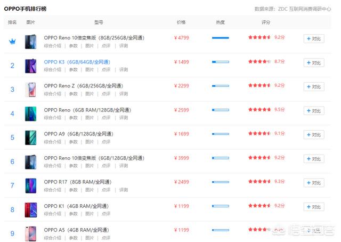The width and height of the screenshot is (341, 242).
Task: Click the 热度 bar for OPPO Reno 10倍变焦版 ¥4799
Action: pyautogui.click(x=221, y=38)
